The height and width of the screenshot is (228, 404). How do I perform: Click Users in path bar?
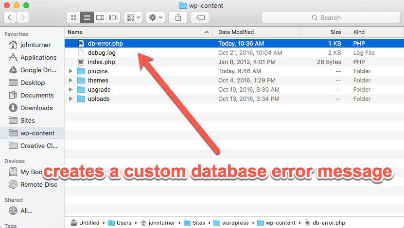(120, 223)
